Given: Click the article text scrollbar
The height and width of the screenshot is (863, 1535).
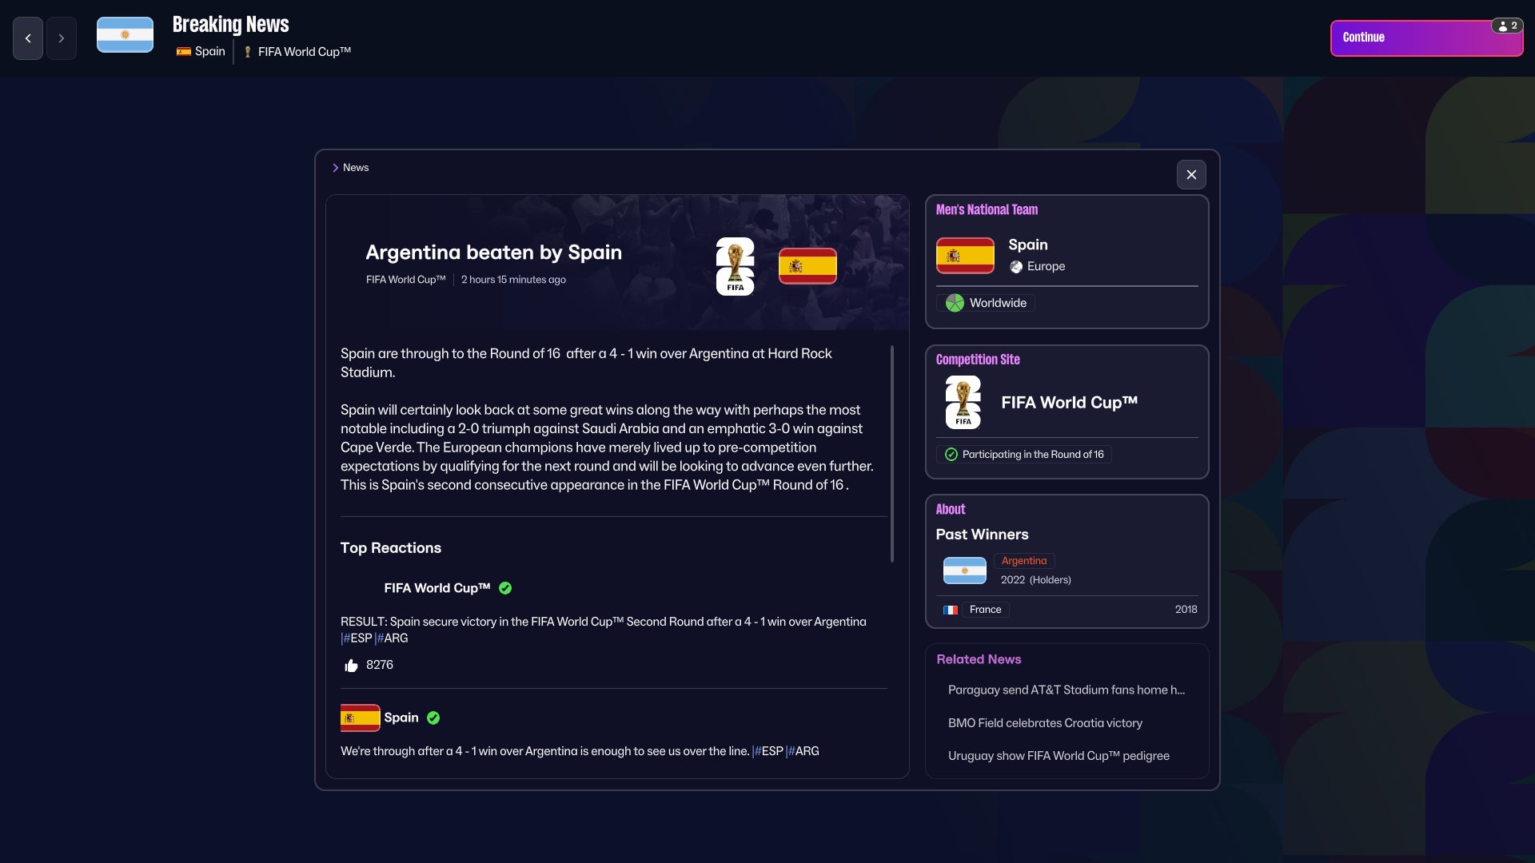Looking at the screenshot, I should point(892,454).
